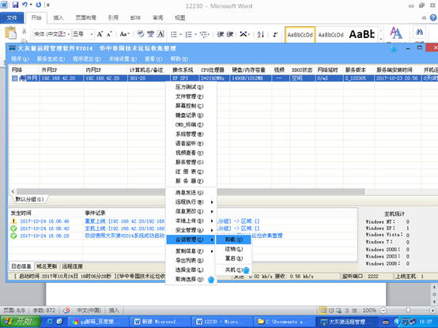Expand the 信息更改 submenu in the context menu
Screen dimensions: 438x328
click(x=212, y=211)
